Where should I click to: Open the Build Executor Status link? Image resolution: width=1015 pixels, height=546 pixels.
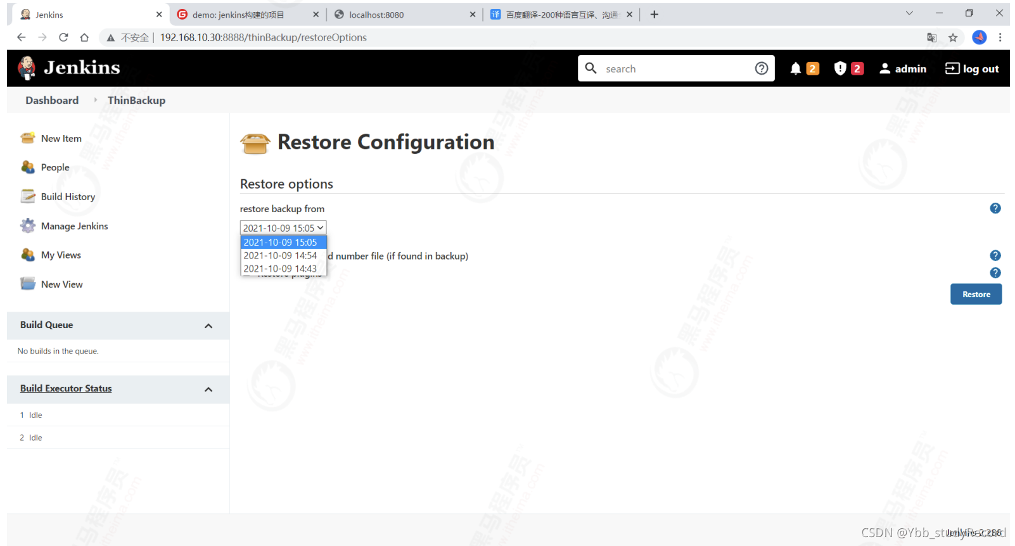[x=66, y=388]
